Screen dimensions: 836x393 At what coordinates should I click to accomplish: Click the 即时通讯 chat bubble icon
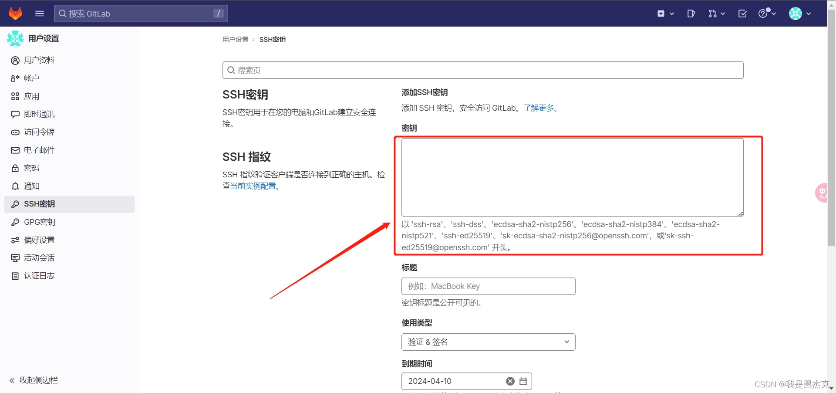click(x=15, y=115)
